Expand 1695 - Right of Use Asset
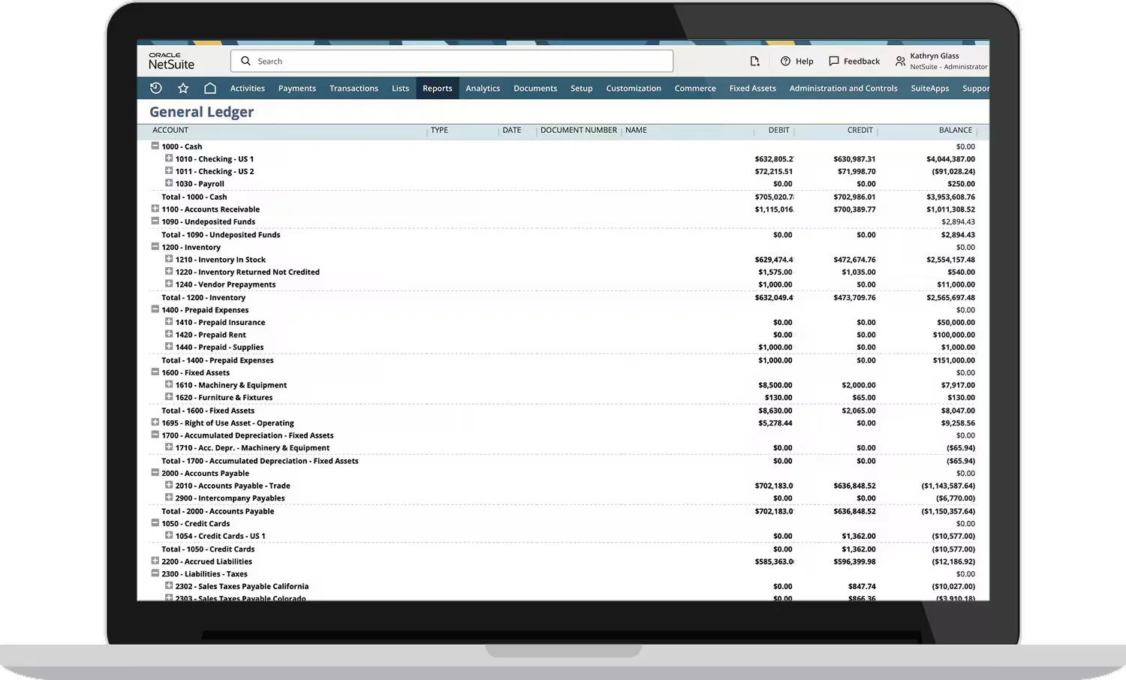The image size is (1126, 680). click(x=155, y=422)
